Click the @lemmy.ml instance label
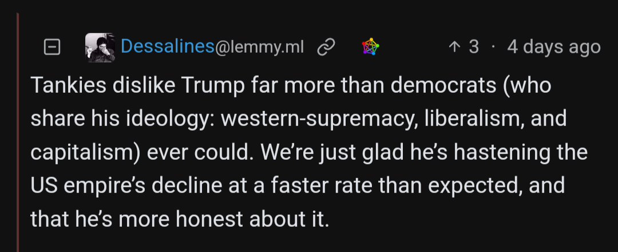This screenshot has height=252, width=618. pos(259,47)
